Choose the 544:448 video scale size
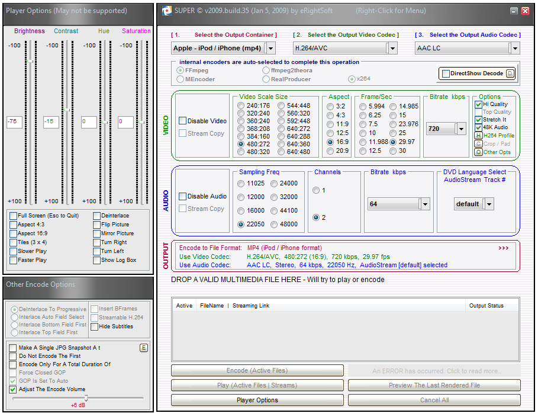The height and width of the screenshot is (413, 538). coord(281,105)
